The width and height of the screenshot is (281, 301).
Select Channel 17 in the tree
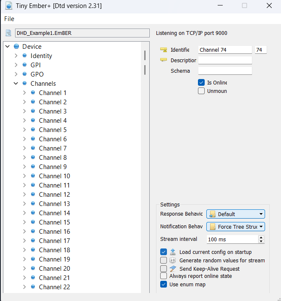(54, 240)
